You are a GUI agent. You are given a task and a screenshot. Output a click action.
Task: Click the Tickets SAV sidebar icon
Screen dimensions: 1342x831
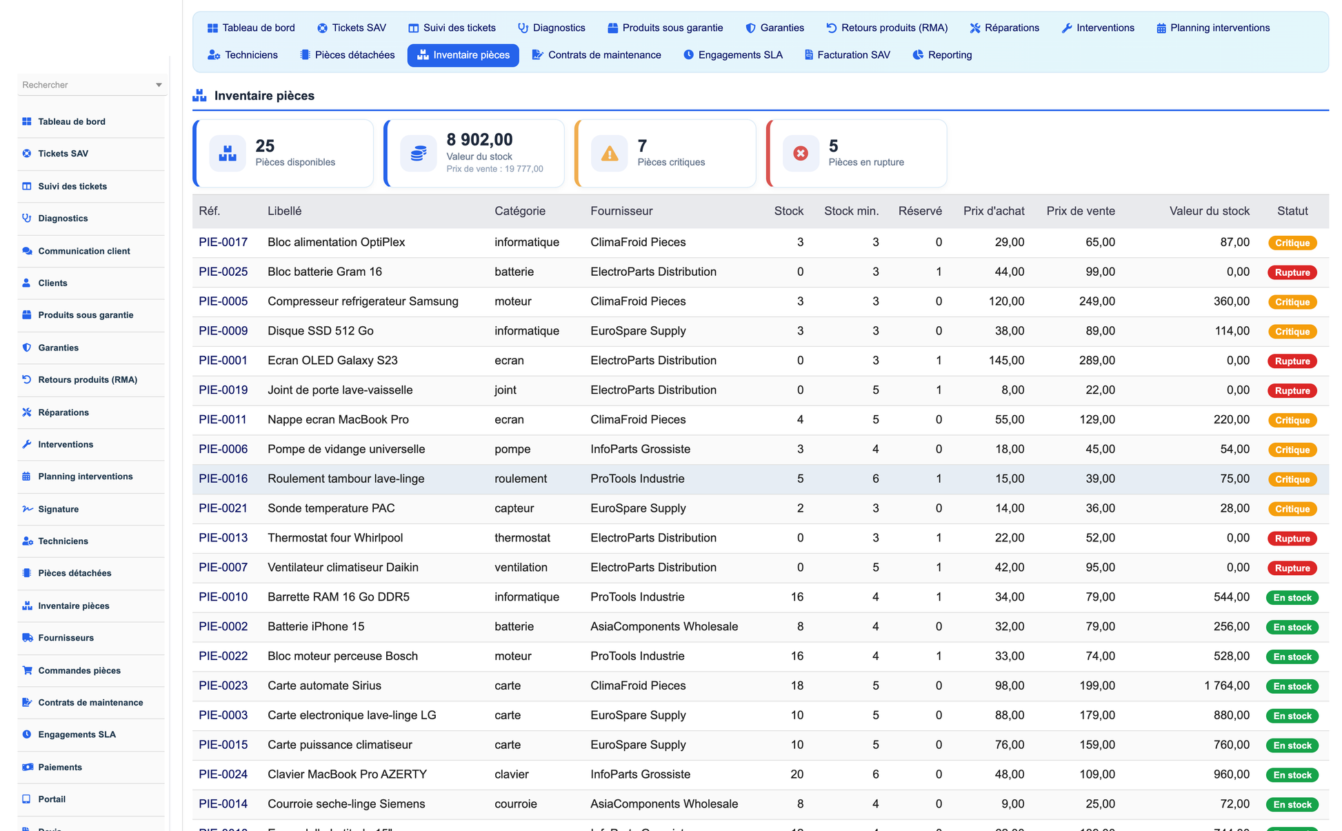[x=27, y=154]
